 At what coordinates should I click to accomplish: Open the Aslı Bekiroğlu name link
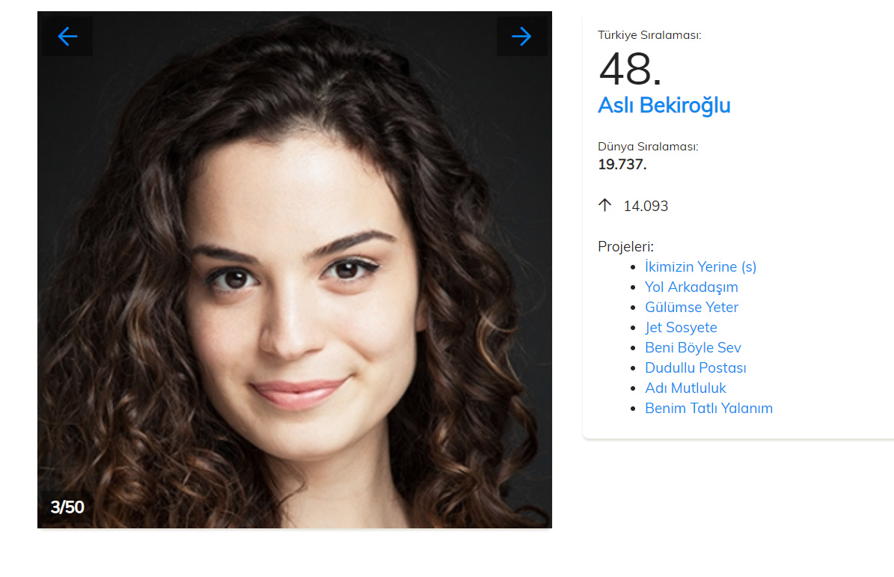click(664, 106)
